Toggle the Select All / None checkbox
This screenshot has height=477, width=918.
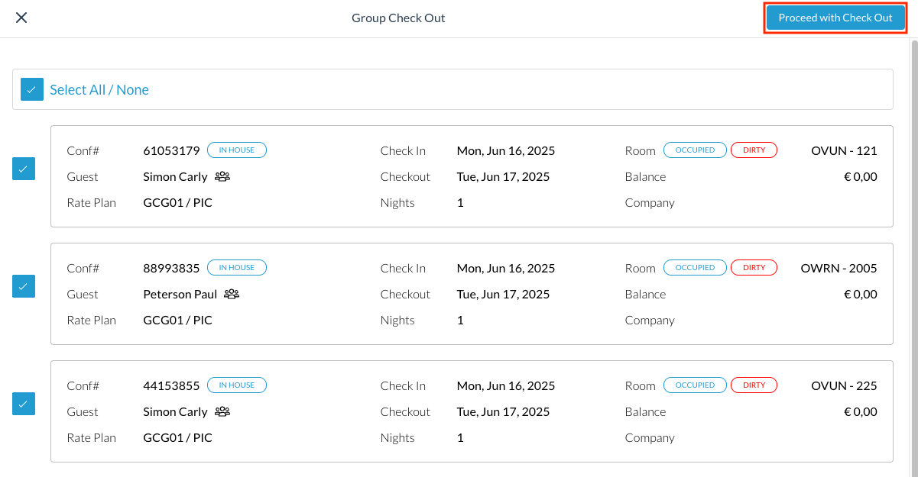[x=31, y=89]
